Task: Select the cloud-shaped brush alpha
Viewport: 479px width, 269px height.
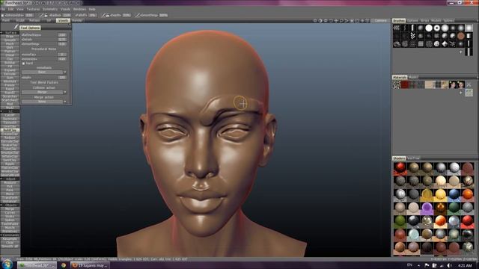Action: (x=397, y=44)
